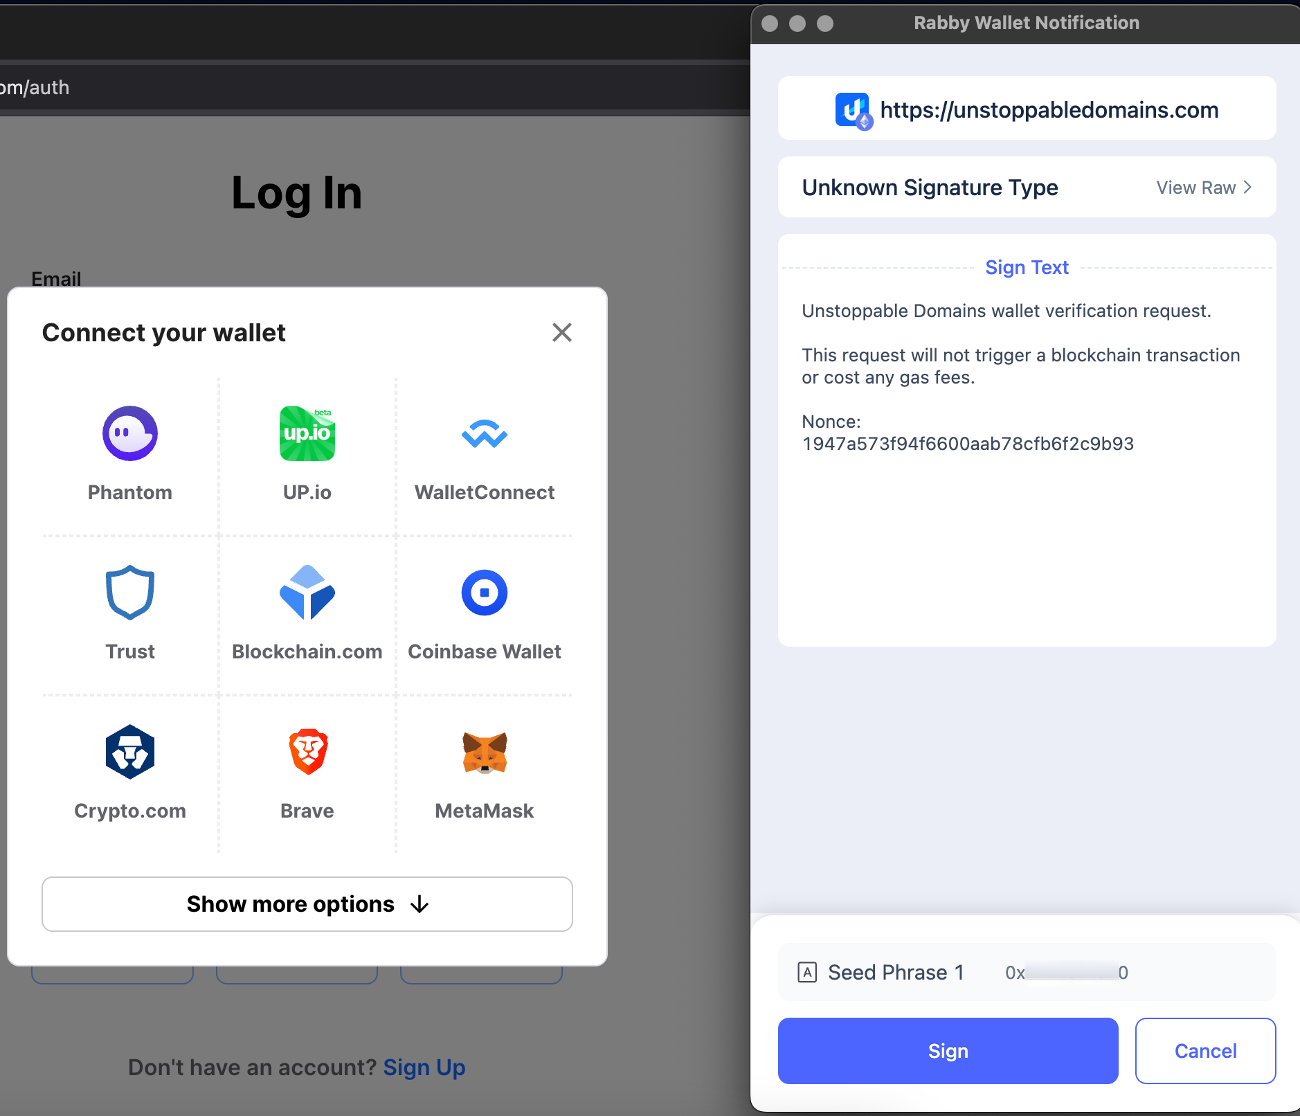Click the nonce value text
This screenshot has height=1116, width=1300.
tap(967, 444)
